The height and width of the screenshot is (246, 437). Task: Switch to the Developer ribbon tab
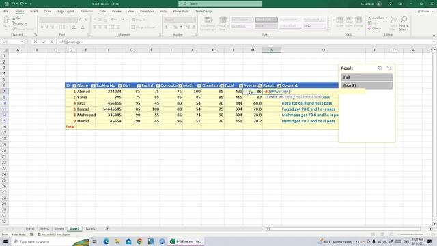(x=147, y=11)
